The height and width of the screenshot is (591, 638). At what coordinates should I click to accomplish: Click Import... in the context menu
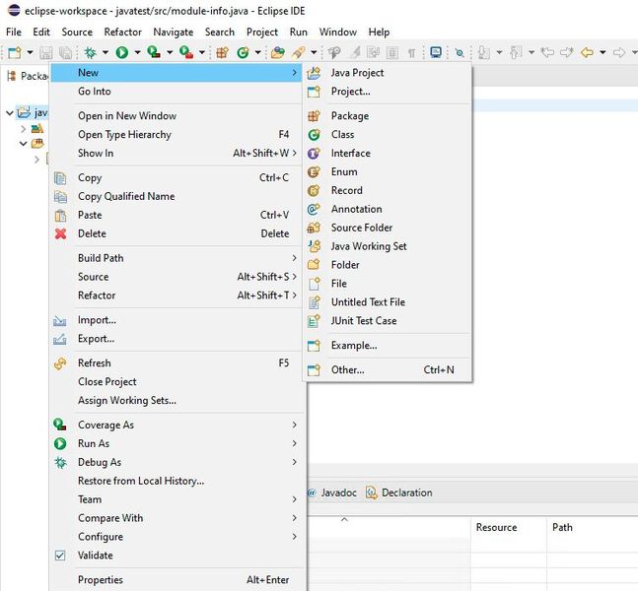pos(177,320)
